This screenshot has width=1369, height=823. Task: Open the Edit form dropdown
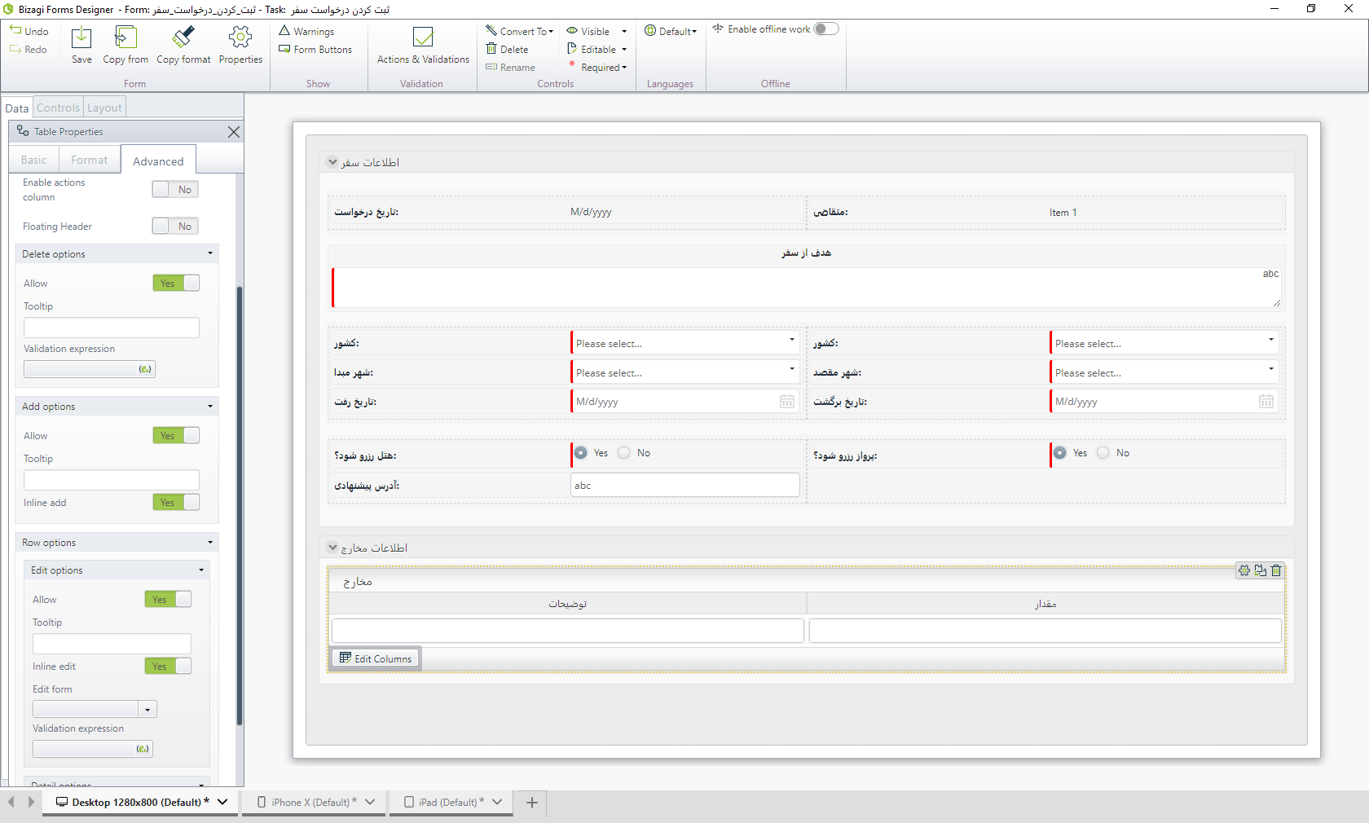[x=147, y=710]
